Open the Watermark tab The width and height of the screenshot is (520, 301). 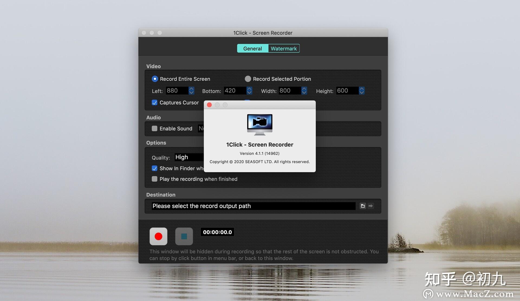[284, 48]
